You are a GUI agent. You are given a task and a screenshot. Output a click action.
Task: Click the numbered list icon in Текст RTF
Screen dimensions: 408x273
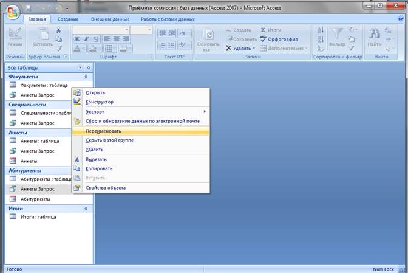tap(162, 46)
